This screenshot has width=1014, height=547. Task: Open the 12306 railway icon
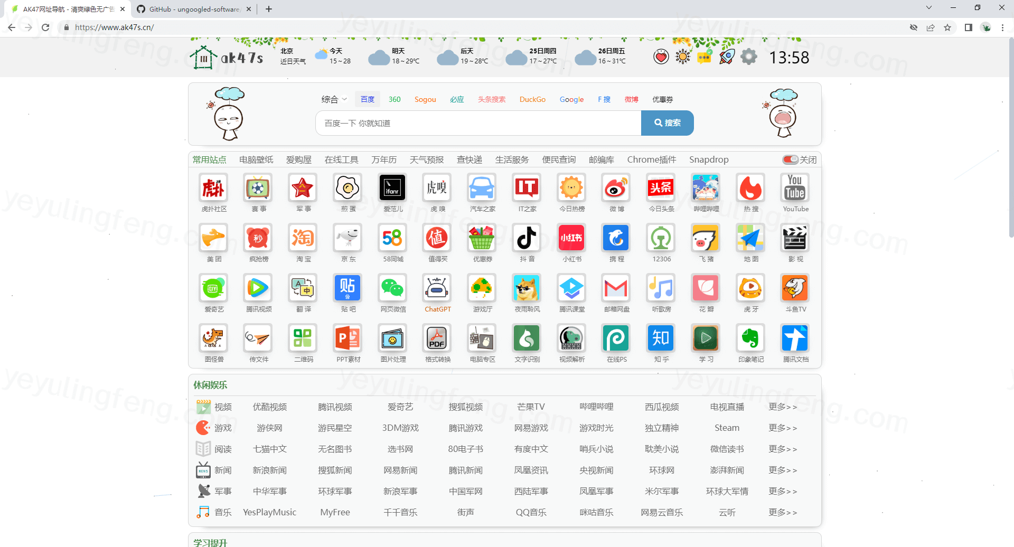tap(661, 238)
